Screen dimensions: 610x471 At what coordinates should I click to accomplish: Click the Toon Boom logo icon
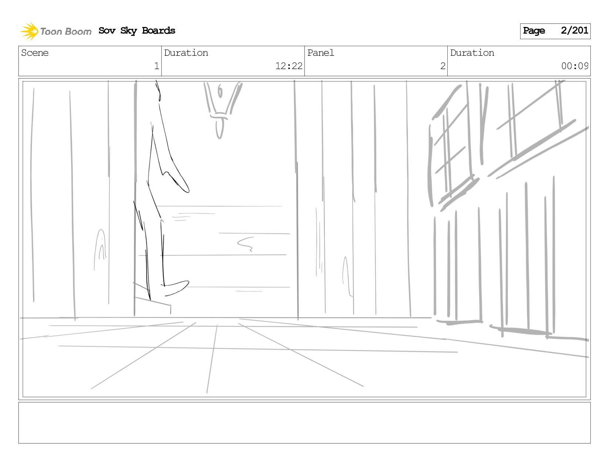coord(29,31)
